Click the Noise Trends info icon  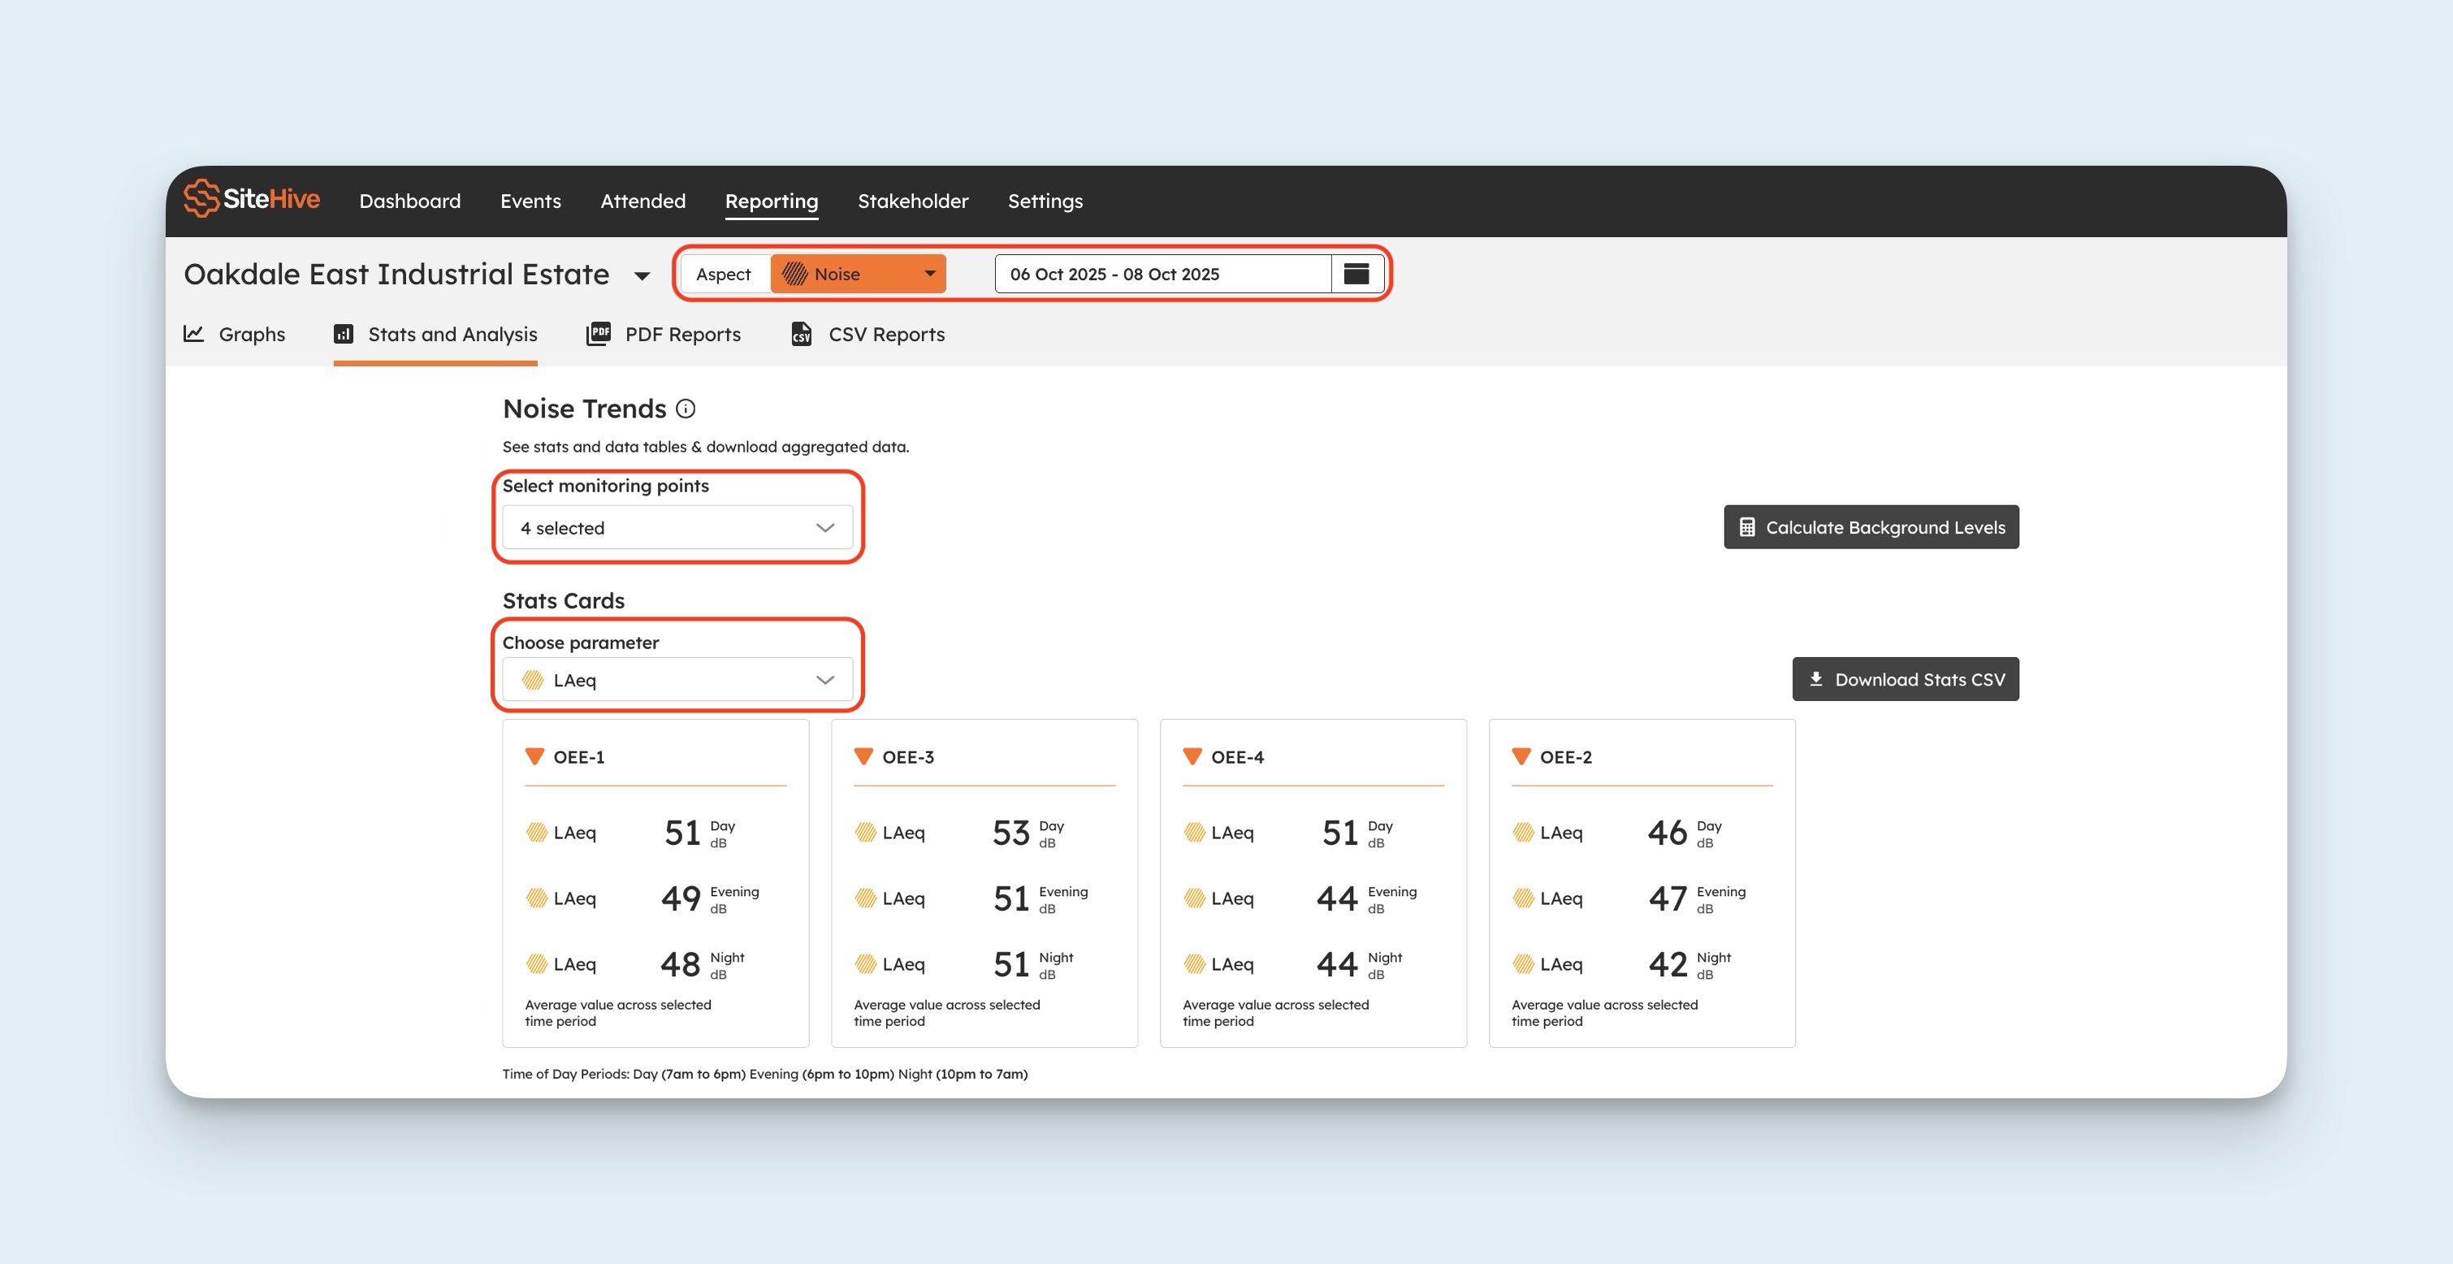pos(686,409)
